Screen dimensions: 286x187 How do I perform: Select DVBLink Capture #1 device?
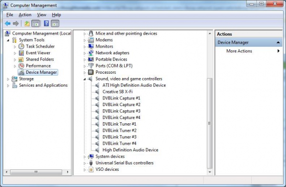121,98
